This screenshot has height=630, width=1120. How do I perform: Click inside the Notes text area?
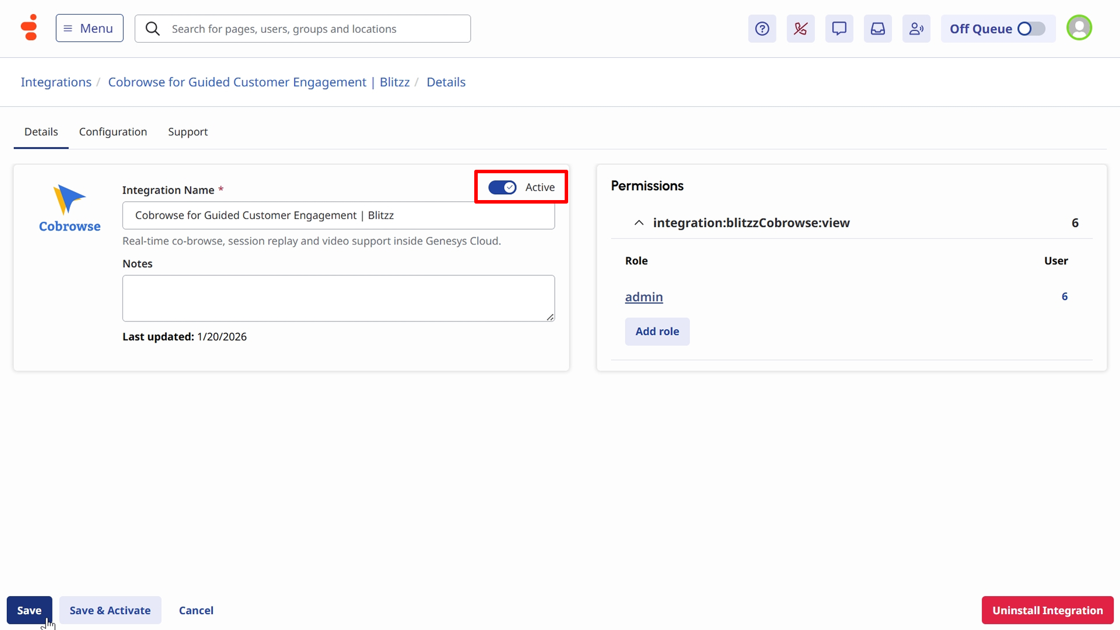(x=338, y=298)
